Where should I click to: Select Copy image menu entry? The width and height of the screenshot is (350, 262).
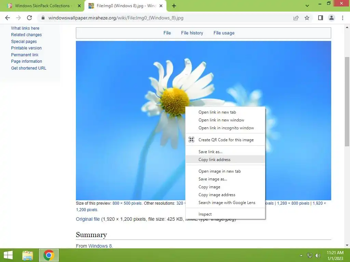coord(225,187)
